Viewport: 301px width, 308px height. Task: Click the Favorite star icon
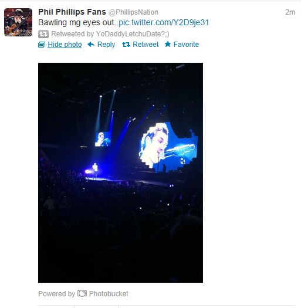point(168,44)
